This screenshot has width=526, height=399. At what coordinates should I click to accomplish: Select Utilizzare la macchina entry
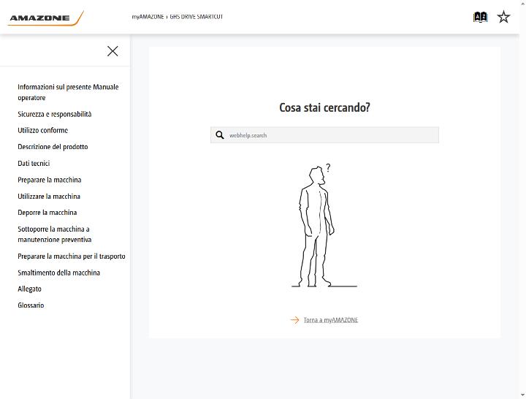tap(49, 197)
